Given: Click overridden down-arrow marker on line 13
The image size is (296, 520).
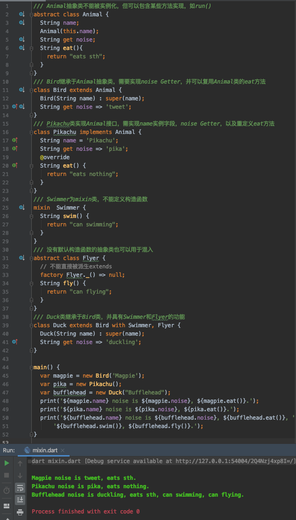Looking at the screenshot, I should 22,106.
